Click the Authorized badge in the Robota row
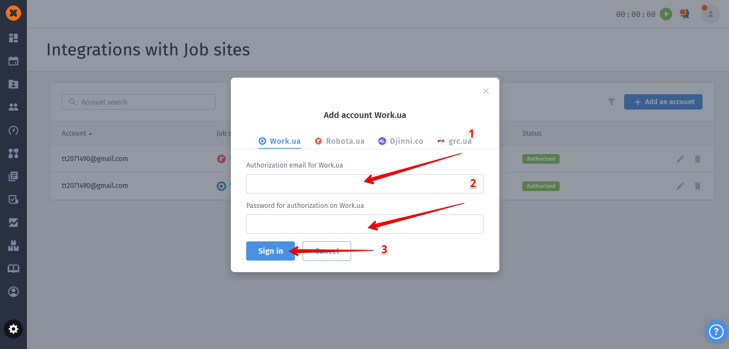This screenshot has width=729, height=349. (541, 159)
